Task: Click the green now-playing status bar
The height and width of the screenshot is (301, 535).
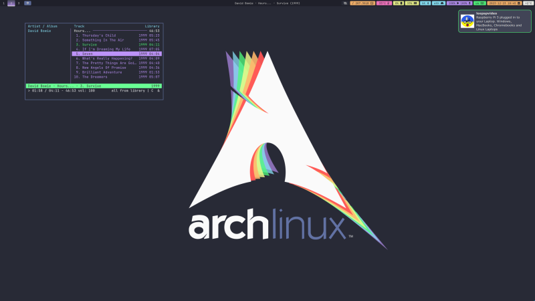Action: coord(94,86)
